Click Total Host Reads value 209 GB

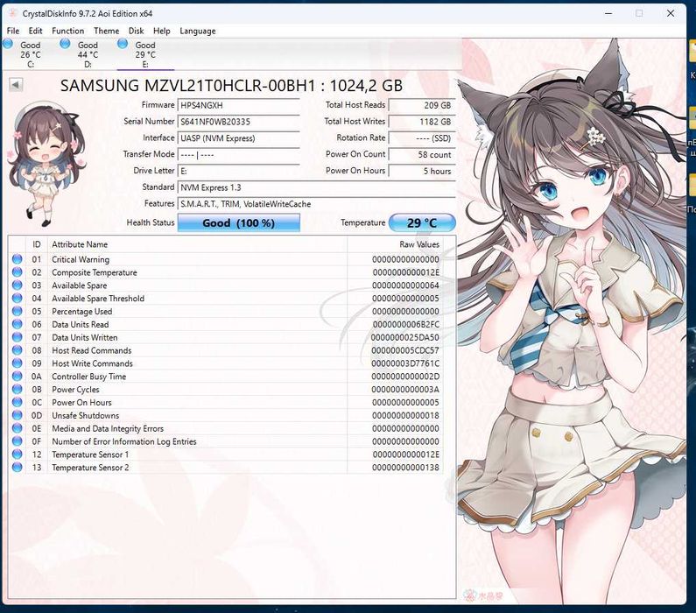(x=422, y=105)
